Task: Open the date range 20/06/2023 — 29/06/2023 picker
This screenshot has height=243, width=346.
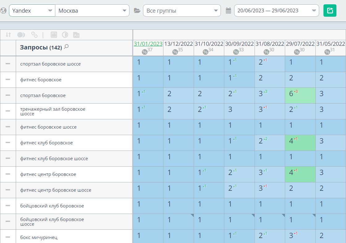Action: tap(276, 11)
